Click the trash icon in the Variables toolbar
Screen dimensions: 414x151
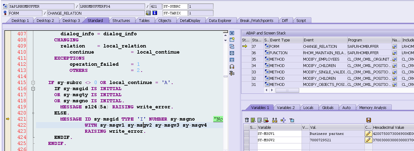tap(247, 120)
